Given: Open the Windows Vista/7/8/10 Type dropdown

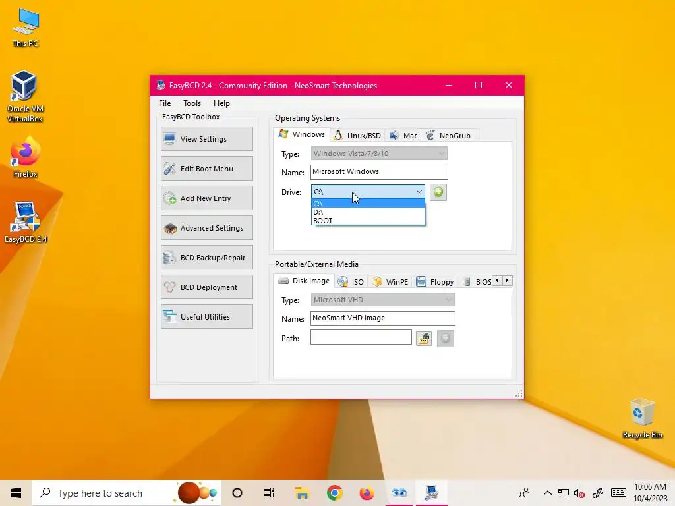Looking at the screenshot, I should [x=379, y=154].
